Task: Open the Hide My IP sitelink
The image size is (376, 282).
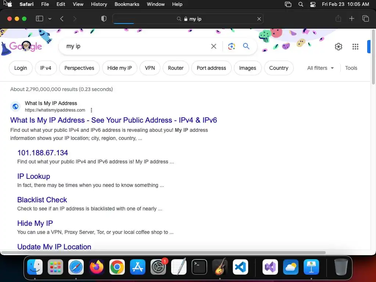Action: (35, 223)
